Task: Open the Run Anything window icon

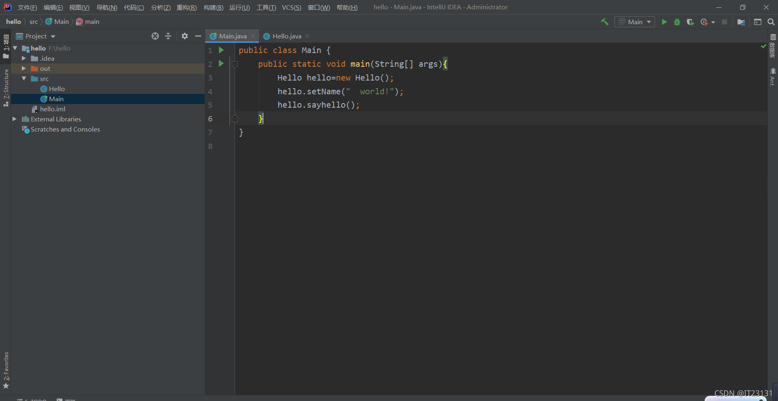Action: tap(758, 22)
